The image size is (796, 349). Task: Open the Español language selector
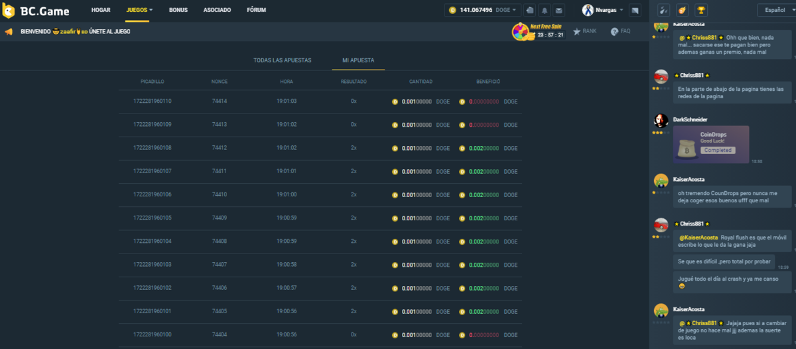click(776, 11)
